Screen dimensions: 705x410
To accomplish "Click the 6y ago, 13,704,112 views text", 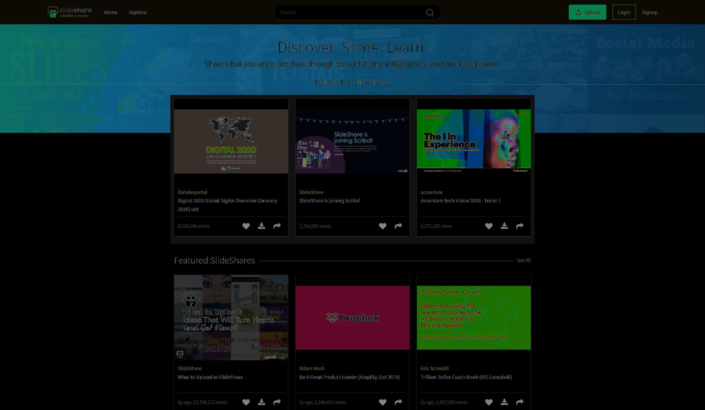I will coord(203,402).
